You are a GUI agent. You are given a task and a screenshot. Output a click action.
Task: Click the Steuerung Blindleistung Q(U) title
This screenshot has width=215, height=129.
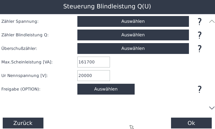(x=107, y=7)
